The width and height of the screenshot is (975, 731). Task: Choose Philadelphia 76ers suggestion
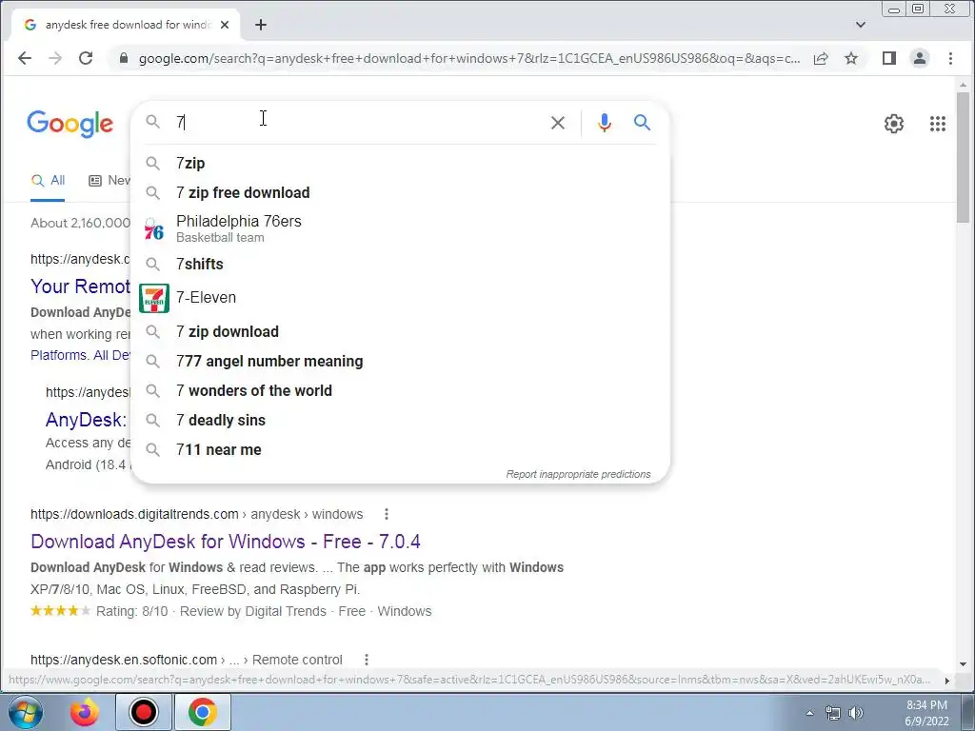click(x=401, y=228)
